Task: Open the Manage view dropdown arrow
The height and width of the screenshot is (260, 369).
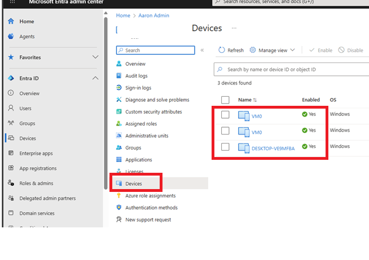Action: pos(292,50)
